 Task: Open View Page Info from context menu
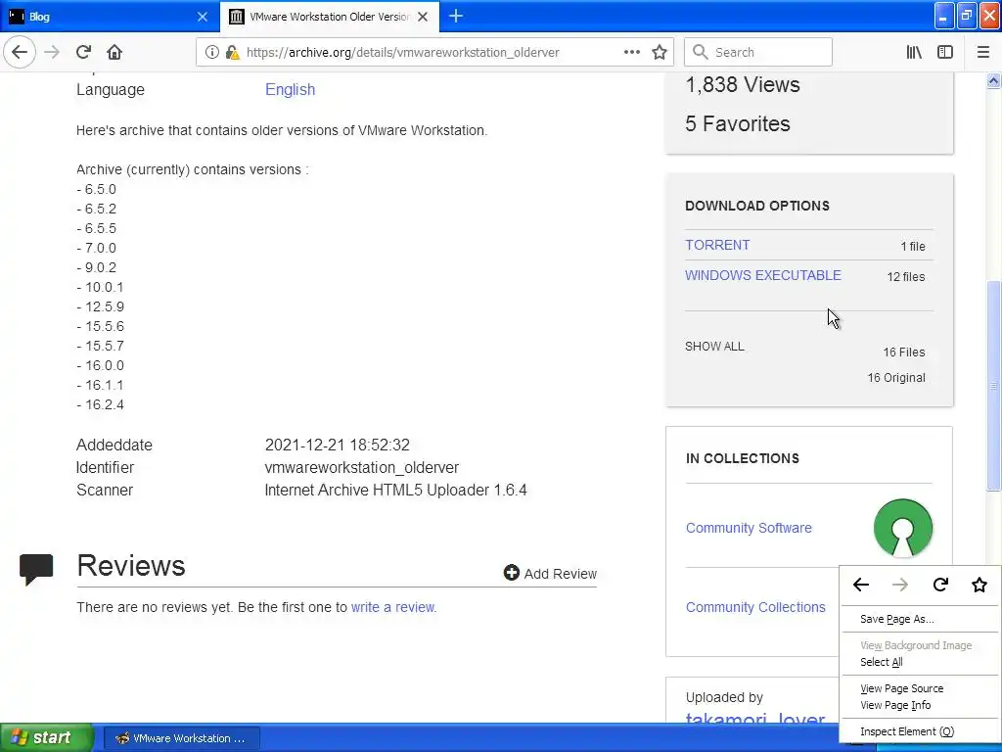click(x=895, y=705)
